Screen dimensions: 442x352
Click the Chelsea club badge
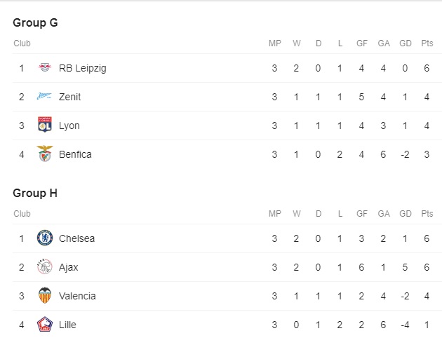(x=45, y=238)
